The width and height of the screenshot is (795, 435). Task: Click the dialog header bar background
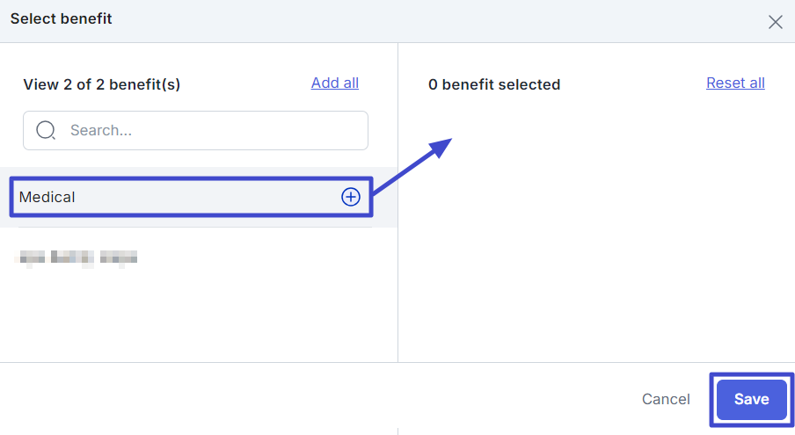[x=396, y=20]
